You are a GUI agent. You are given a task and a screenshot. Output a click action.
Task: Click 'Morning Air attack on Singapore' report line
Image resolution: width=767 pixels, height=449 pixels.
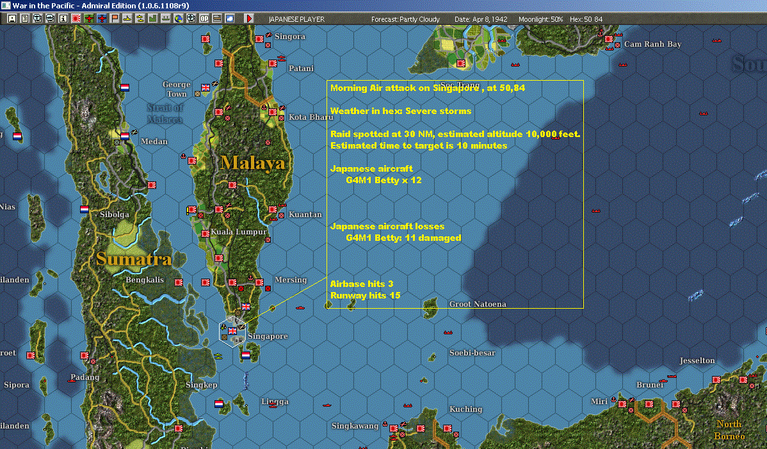pos(428,88)
